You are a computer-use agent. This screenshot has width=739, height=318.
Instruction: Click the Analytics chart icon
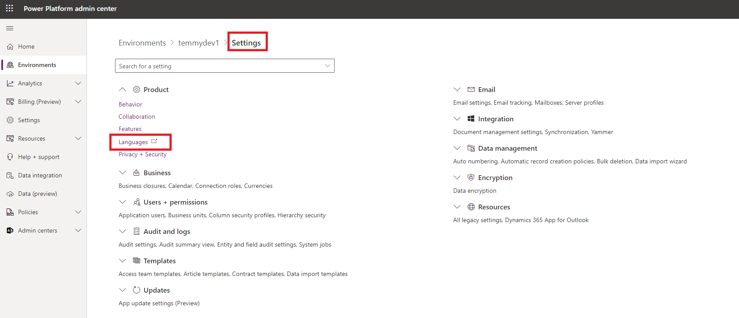[10, 83]
